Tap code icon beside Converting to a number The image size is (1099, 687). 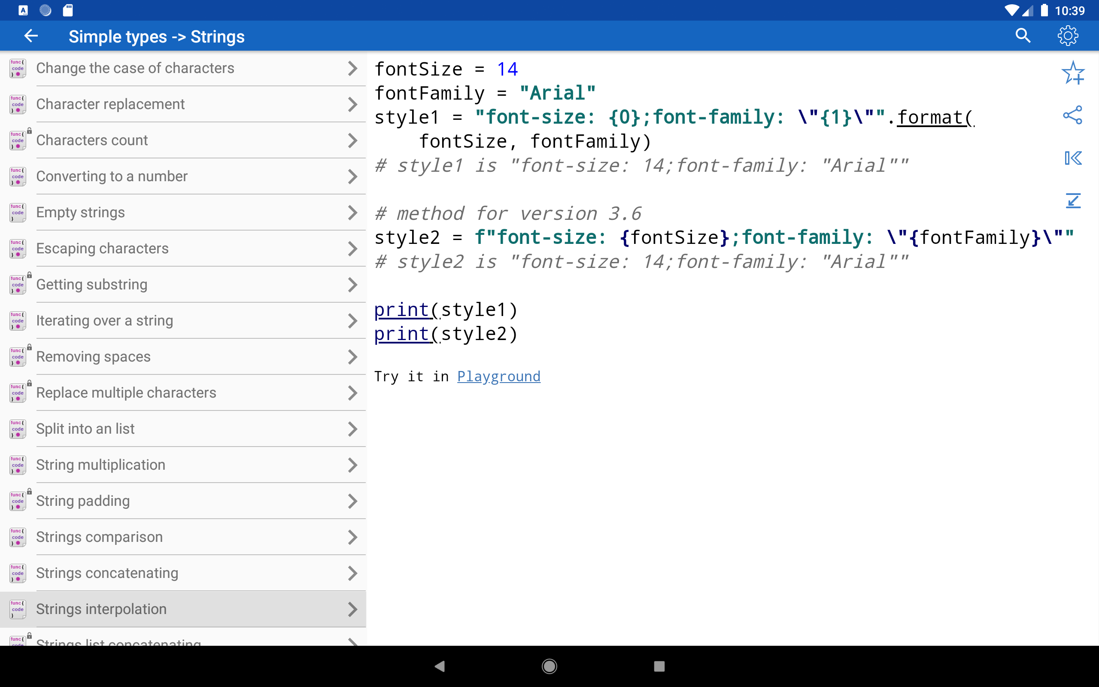tap(18, 176)
